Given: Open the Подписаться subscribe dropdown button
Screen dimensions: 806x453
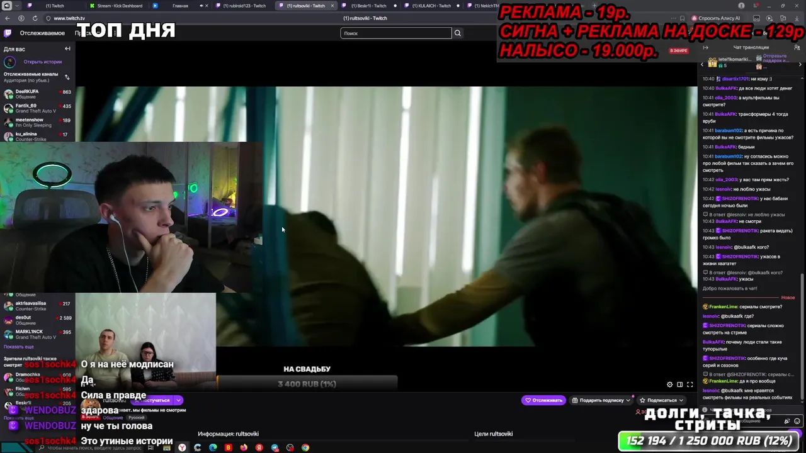Looking at the screenshot, I should [661, 400].
